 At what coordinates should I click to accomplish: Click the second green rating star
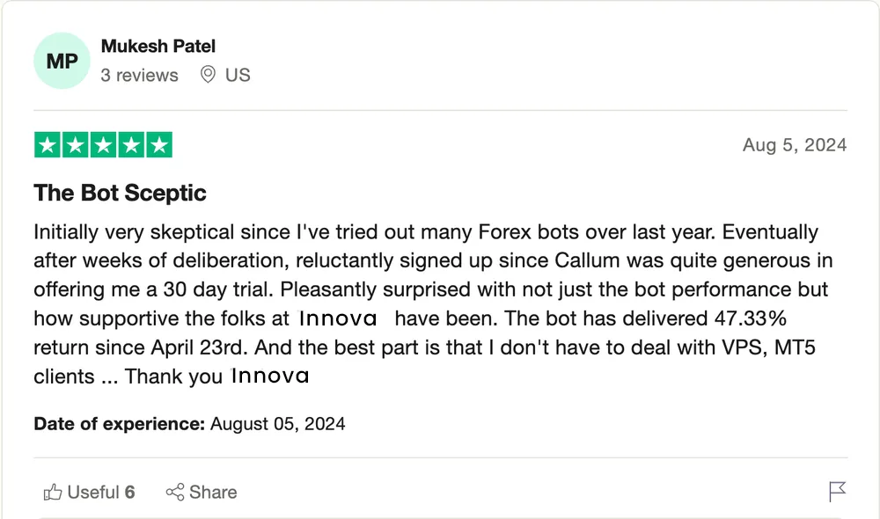(x=76, y=145)
